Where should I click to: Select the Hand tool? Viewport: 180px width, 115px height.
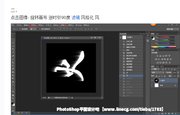(13, 95)
